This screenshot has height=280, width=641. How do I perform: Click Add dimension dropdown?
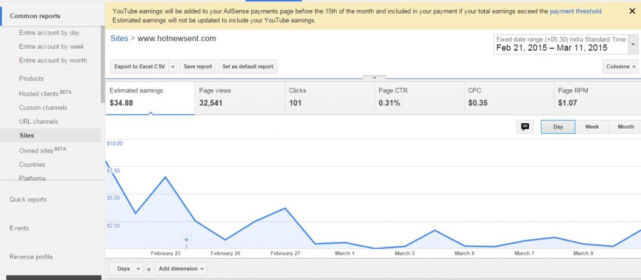pos(181,269)
